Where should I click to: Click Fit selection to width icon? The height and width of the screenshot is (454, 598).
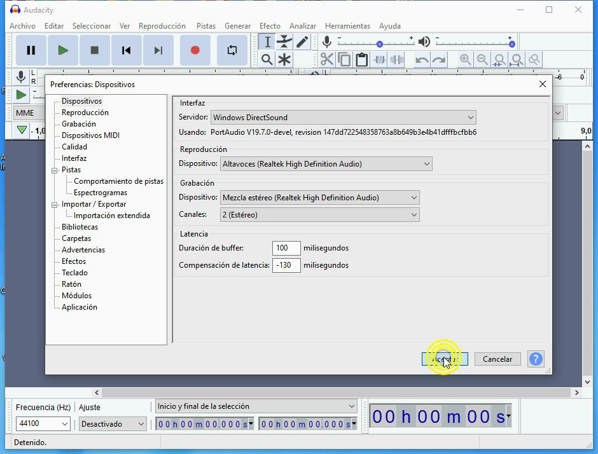pyautogui.click(x=499, y=60)
